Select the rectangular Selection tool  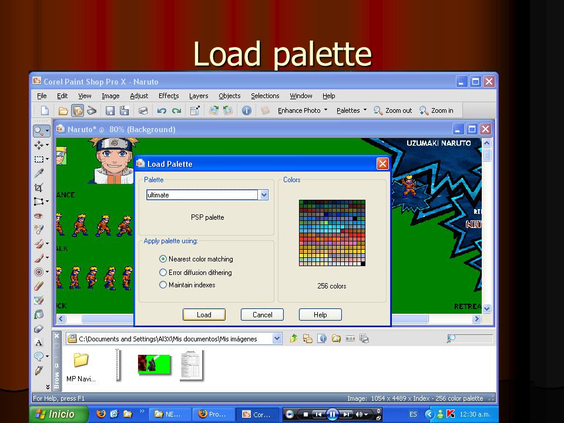point(39,159)
